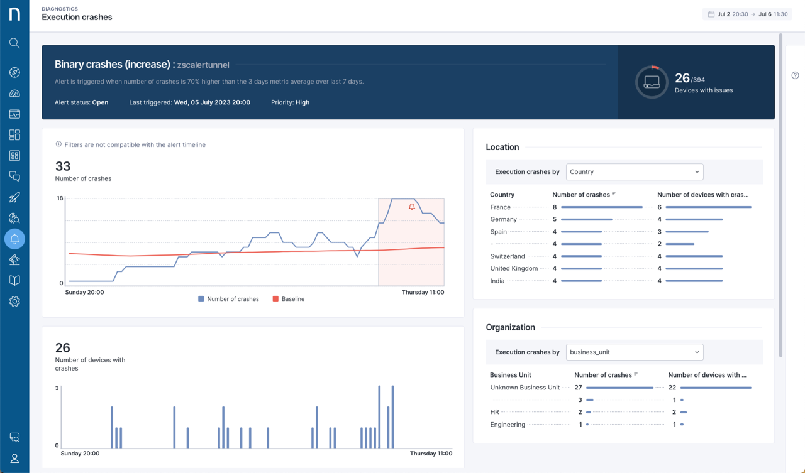
Task: Open the help question mark icon on the right
Action: click(794, 75)
